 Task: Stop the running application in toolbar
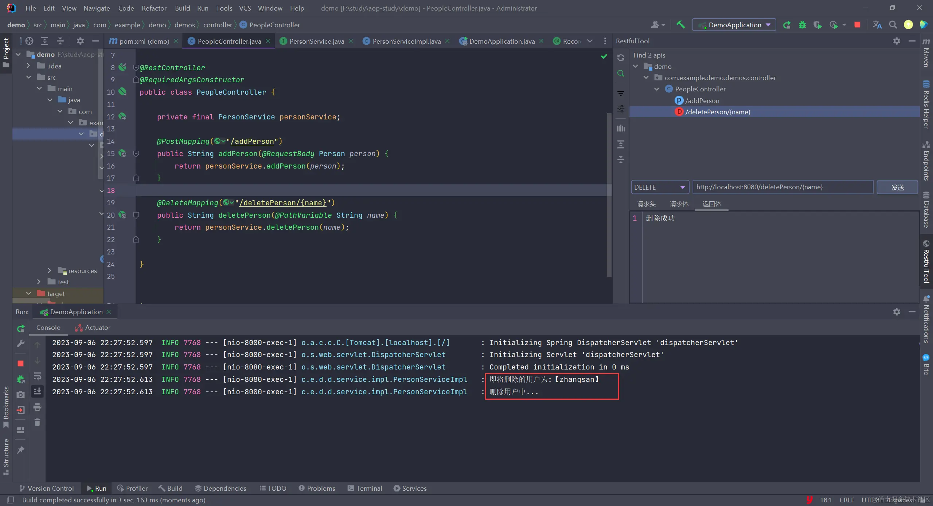pyautogui.click(x=857, y=25)
